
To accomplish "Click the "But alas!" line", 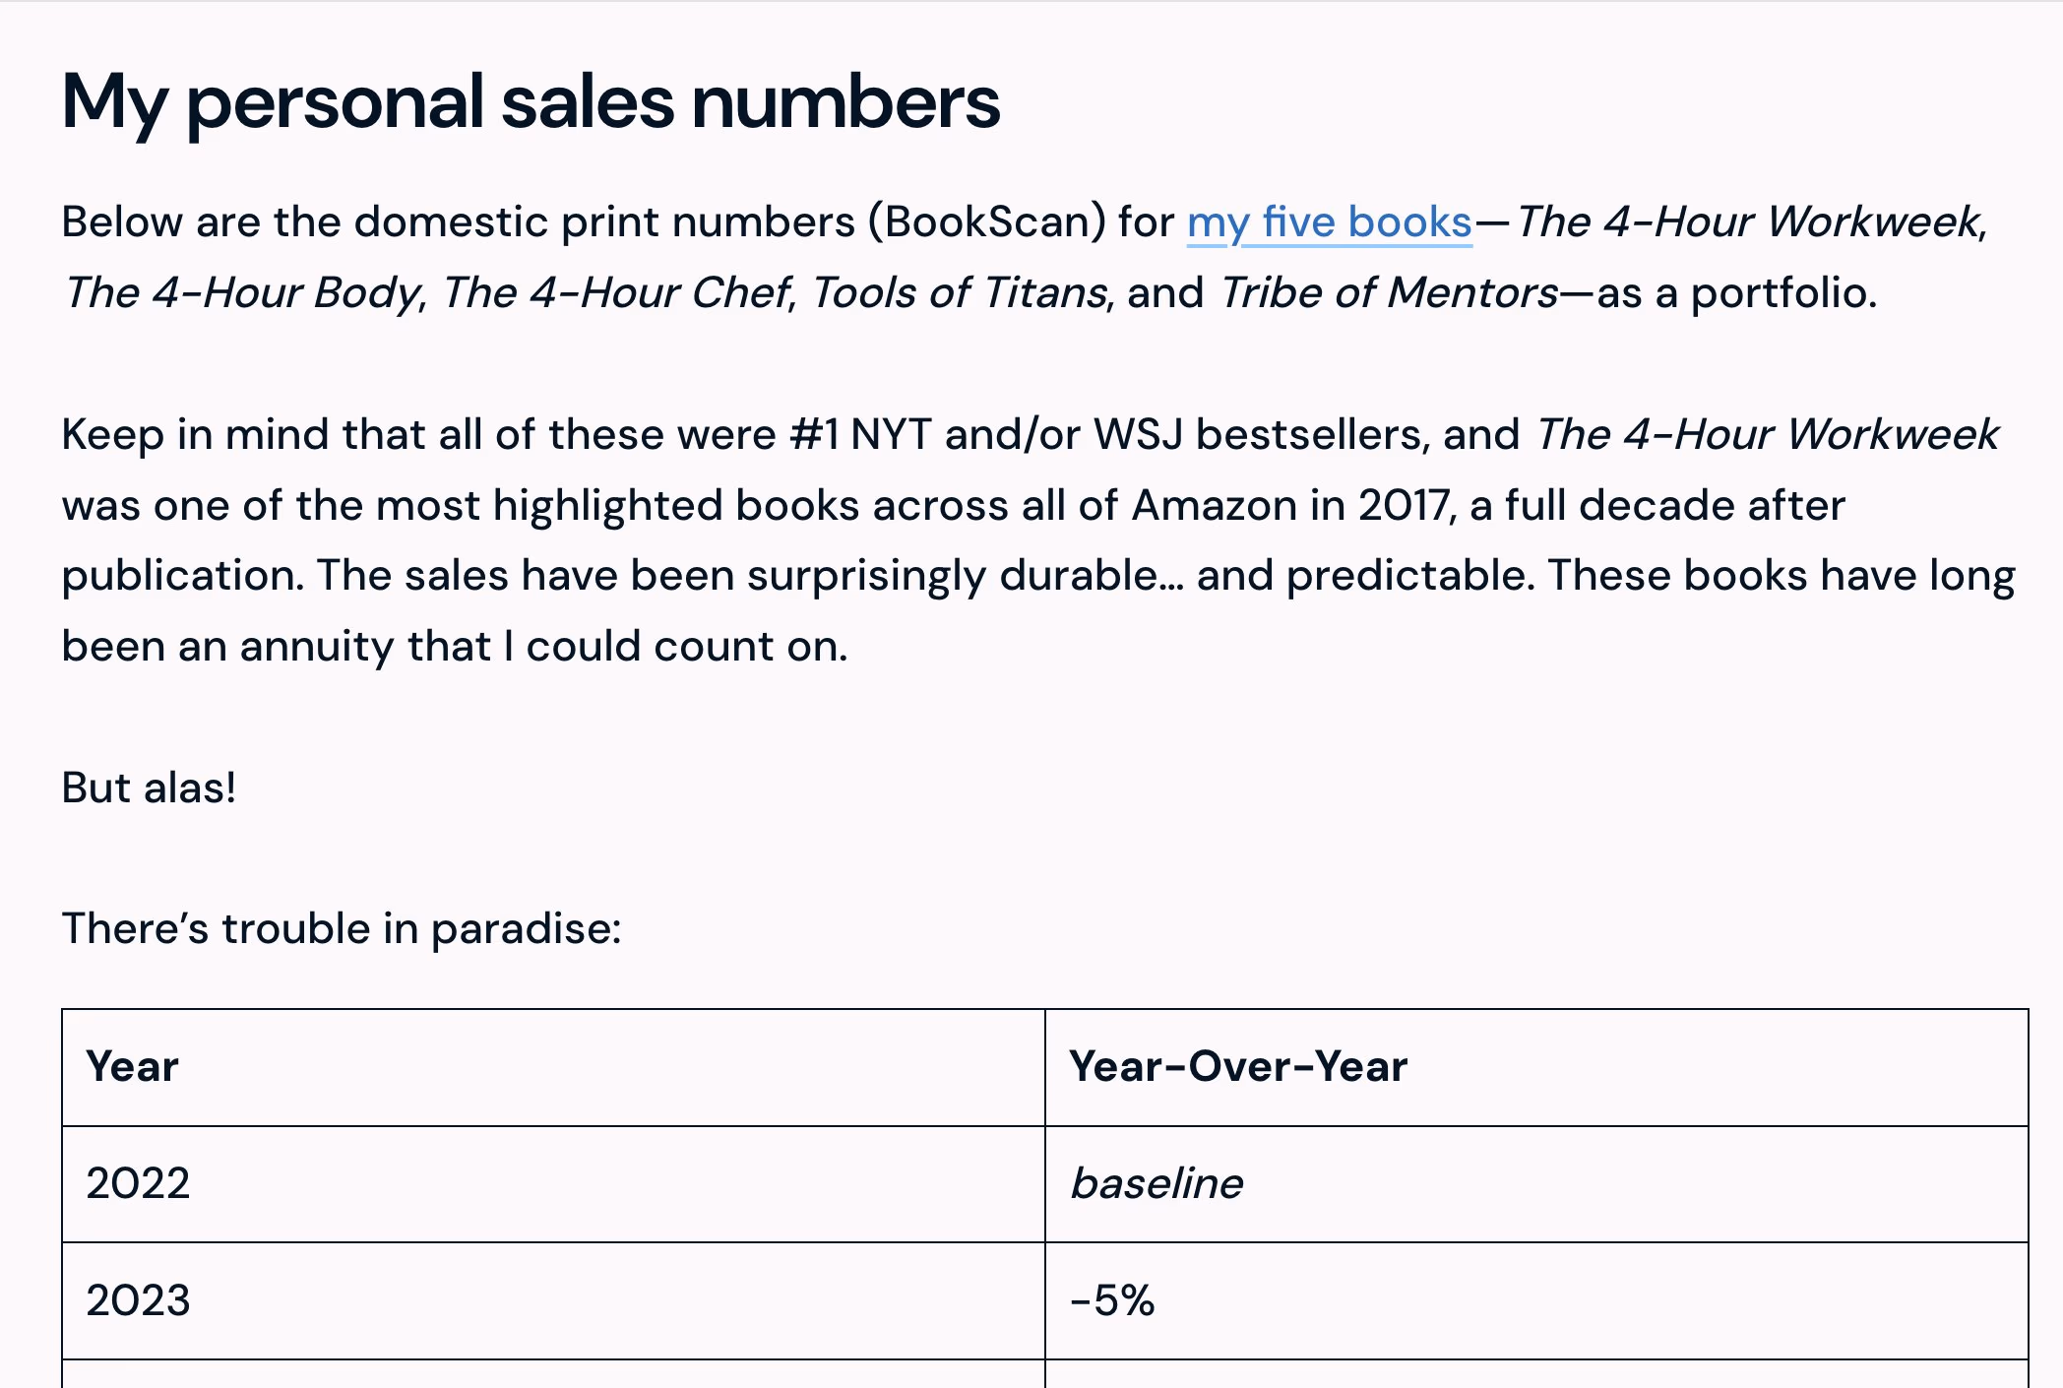I will pyautogui.click(x=149, y=788).
